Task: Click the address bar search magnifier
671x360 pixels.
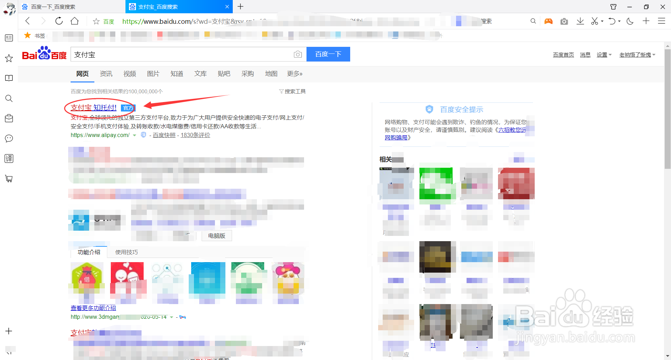Action: click(533, 21)
